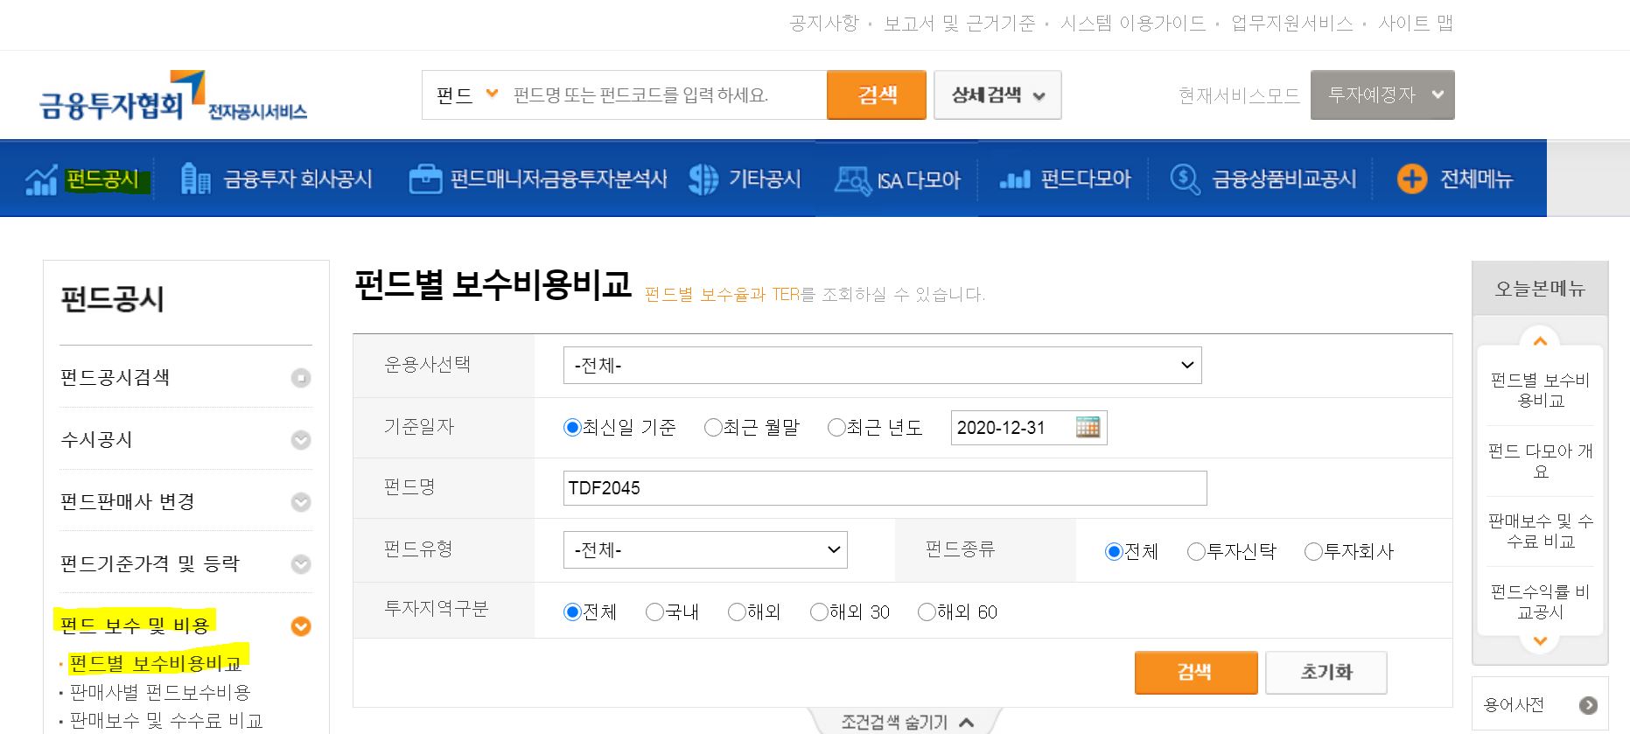Select 최신일 기준 radio button
The width and height of the screenshot is (1630, 734).
pyautogui.click(x=572, y=427)
